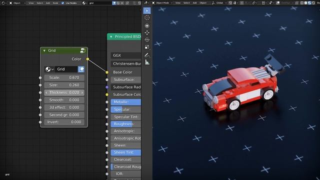Decrease Thickness with left arrow
320x180 pixels.
[x=46, y=92]
